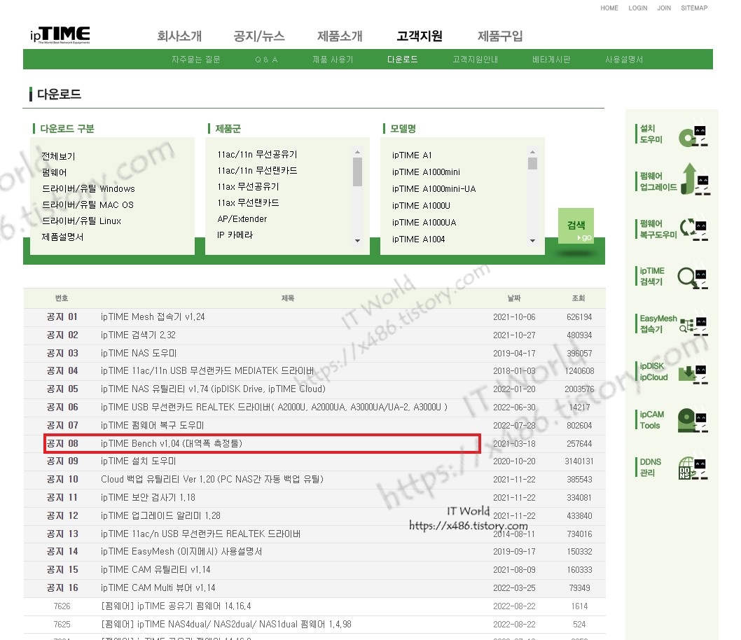Open the ipCAM Tools sidebar icon
741x640 pixels.
[693, 420]
